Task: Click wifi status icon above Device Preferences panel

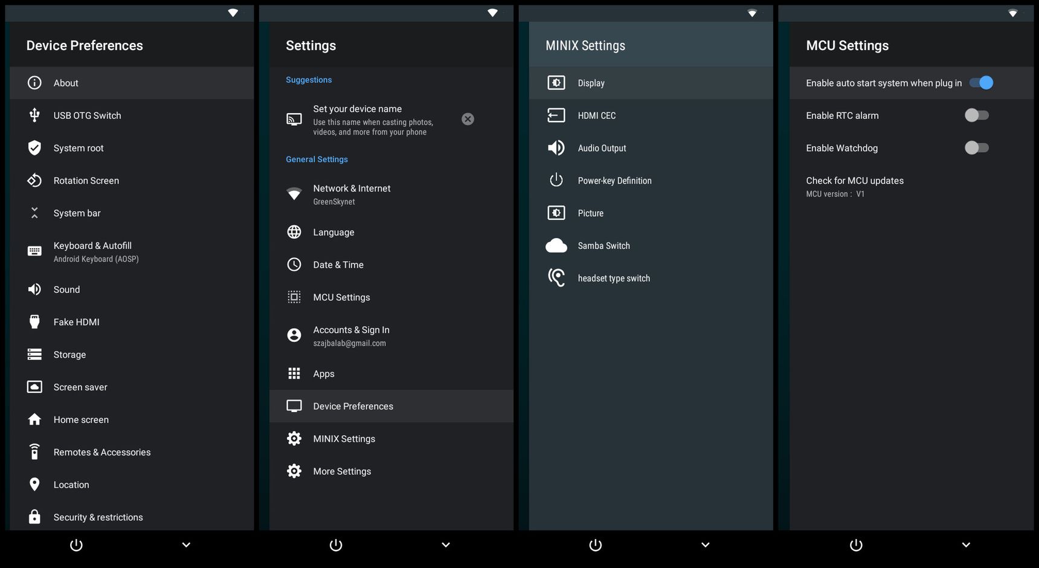Action: click(x=233, y=13)
